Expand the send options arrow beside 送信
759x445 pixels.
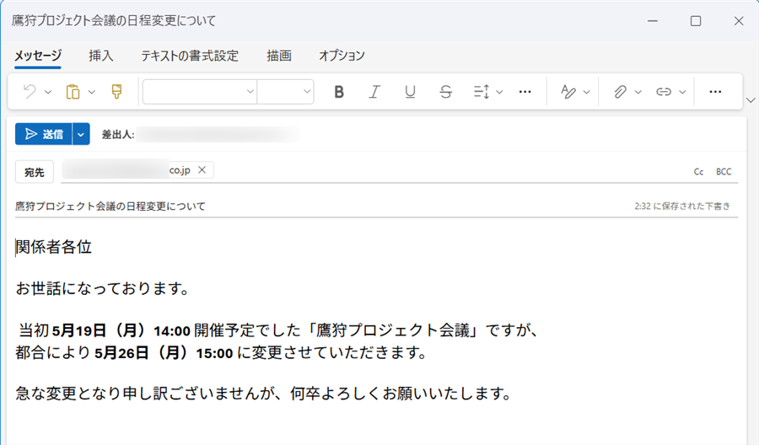(81, 134)
